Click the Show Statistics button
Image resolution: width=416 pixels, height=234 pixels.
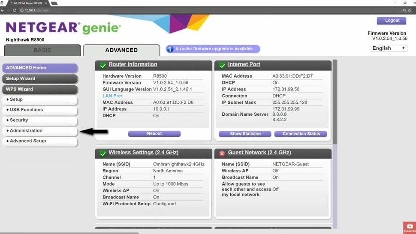coord(245,134)
